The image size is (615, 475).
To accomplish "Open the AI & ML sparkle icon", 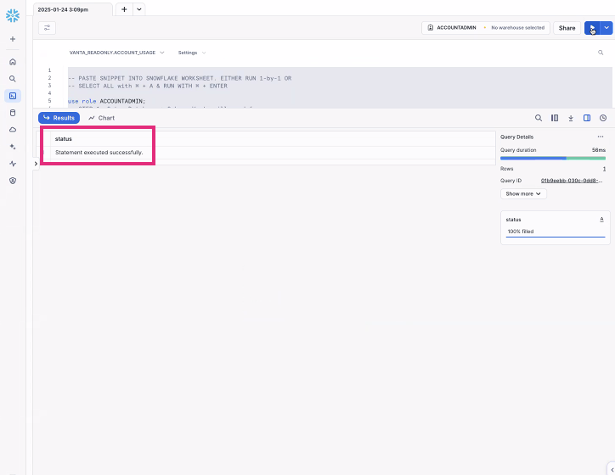I will tap(13, 147).
